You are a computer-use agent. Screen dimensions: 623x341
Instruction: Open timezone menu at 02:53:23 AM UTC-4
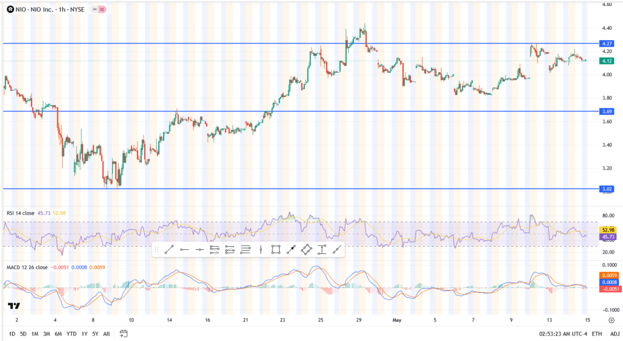pos(563,334)
